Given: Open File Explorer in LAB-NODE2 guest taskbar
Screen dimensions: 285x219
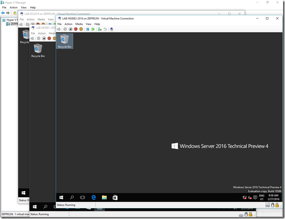Looking at the screenshot, I should click(x=104, y=197).
